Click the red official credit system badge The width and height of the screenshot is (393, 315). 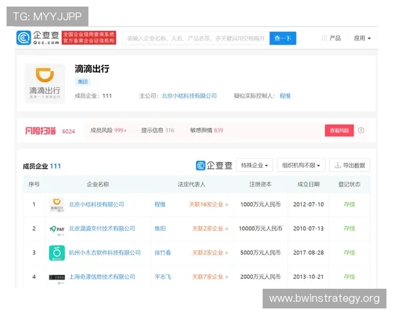tap(89, 37)
